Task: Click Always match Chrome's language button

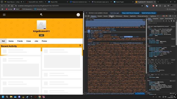Action: pos(131,13)
